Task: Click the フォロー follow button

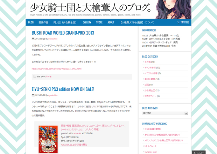Action: 198,153
